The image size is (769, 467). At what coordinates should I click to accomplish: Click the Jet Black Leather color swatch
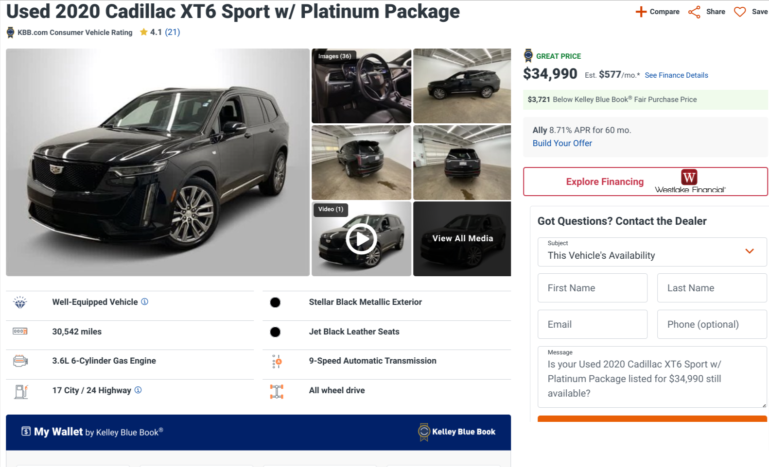(x=275, y=332)
